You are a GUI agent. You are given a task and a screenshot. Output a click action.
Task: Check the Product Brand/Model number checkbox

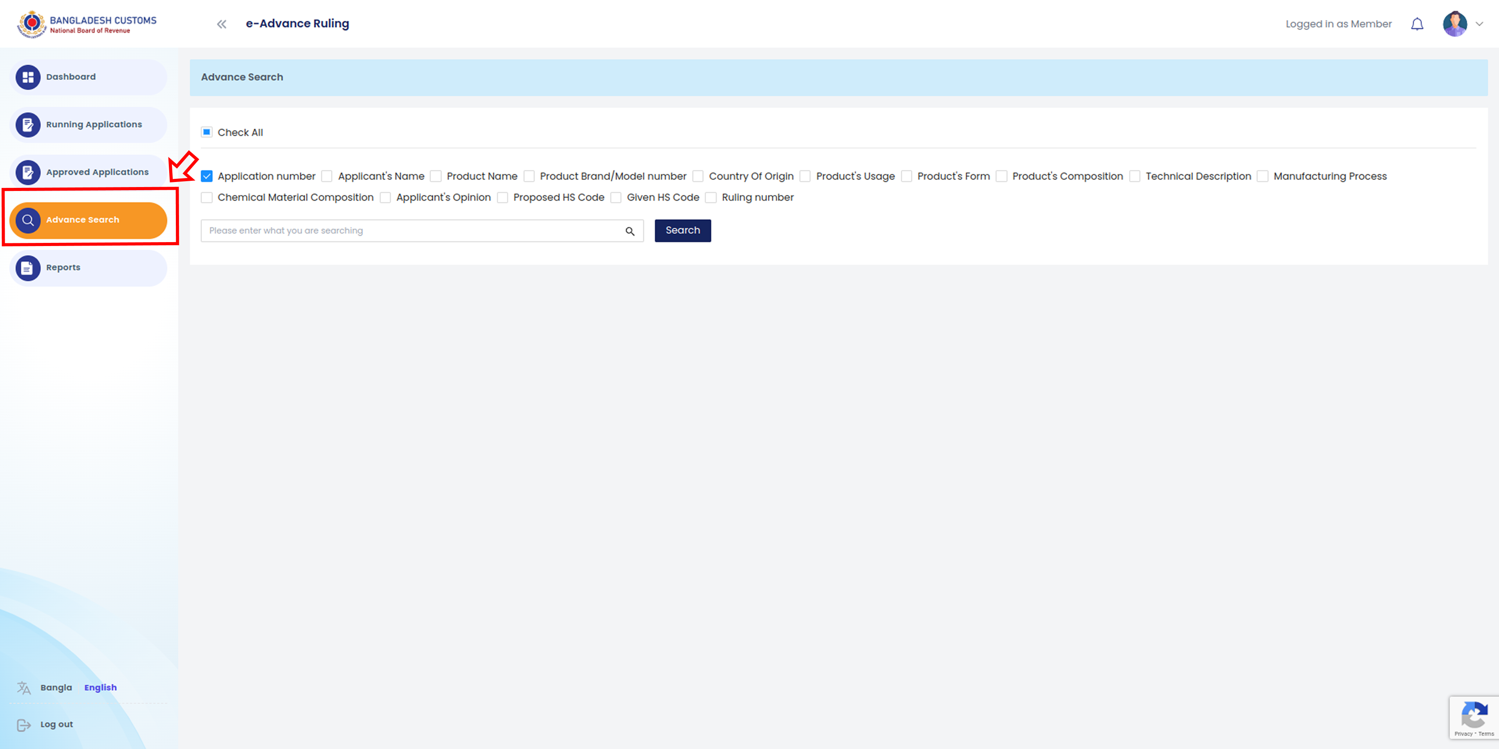(x=529, y=176)
